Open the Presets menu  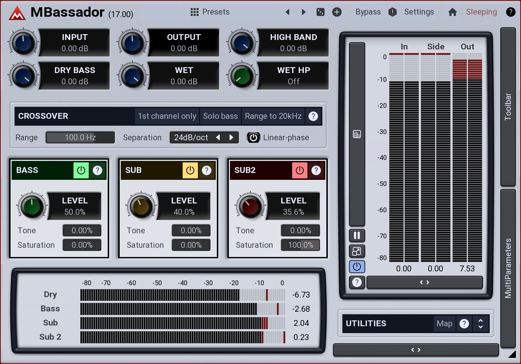click(210, 12)
